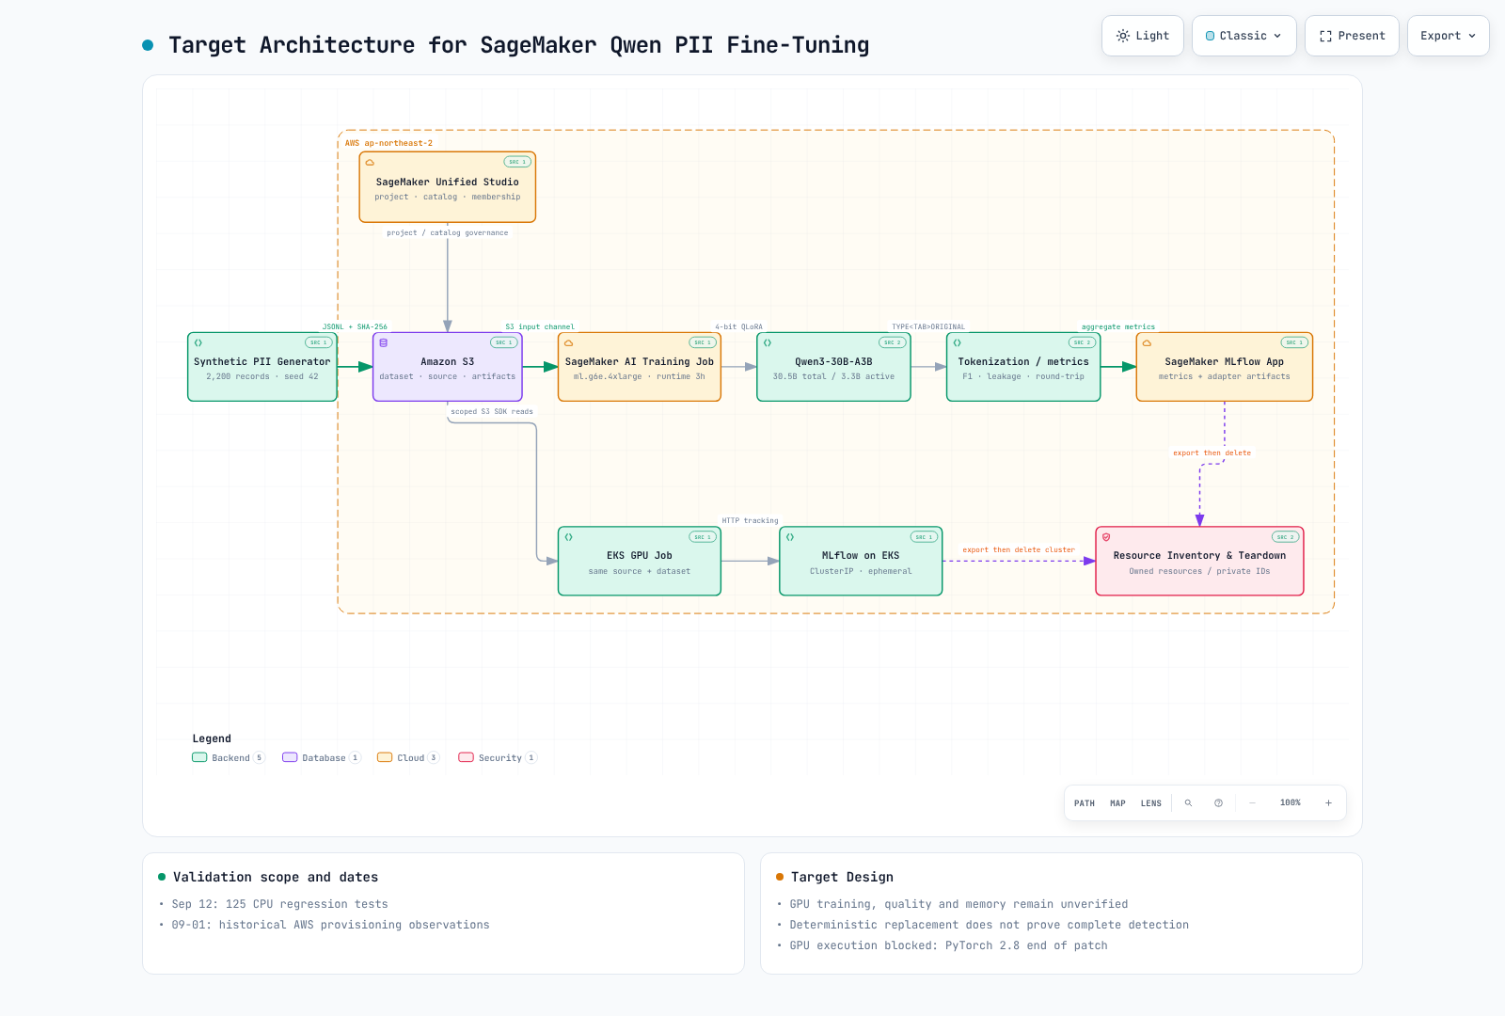Open the Classic style dropdown
The image size is (1505, 1016).
[x=1244, y=36]
